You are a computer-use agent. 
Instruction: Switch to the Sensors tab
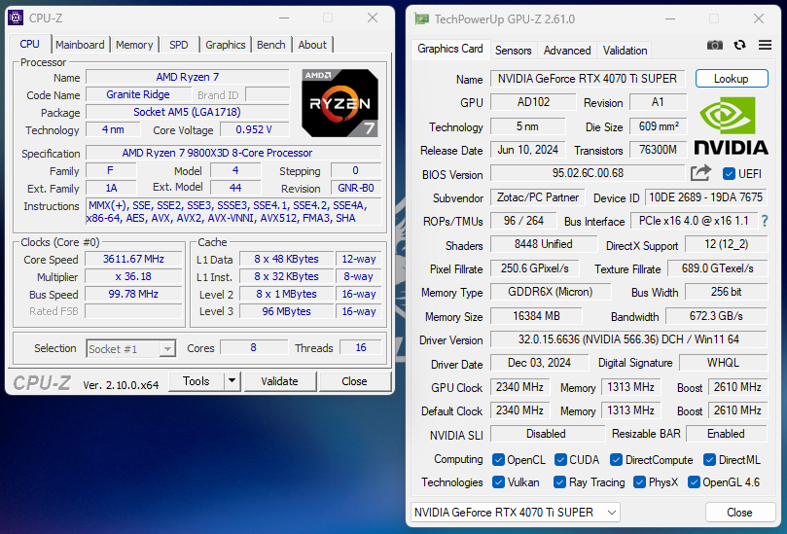pos(513,51)
